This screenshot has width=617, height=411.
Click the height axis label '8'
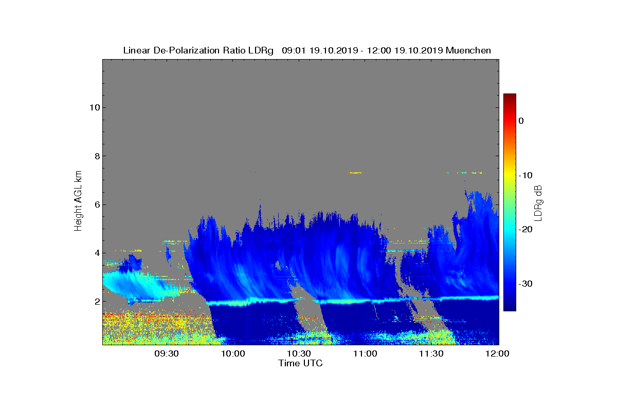tap(96, 156)
